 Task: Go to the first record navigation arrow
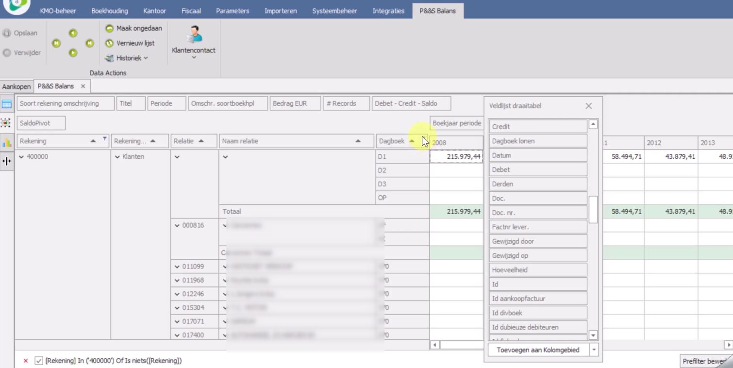pos(56,43)
